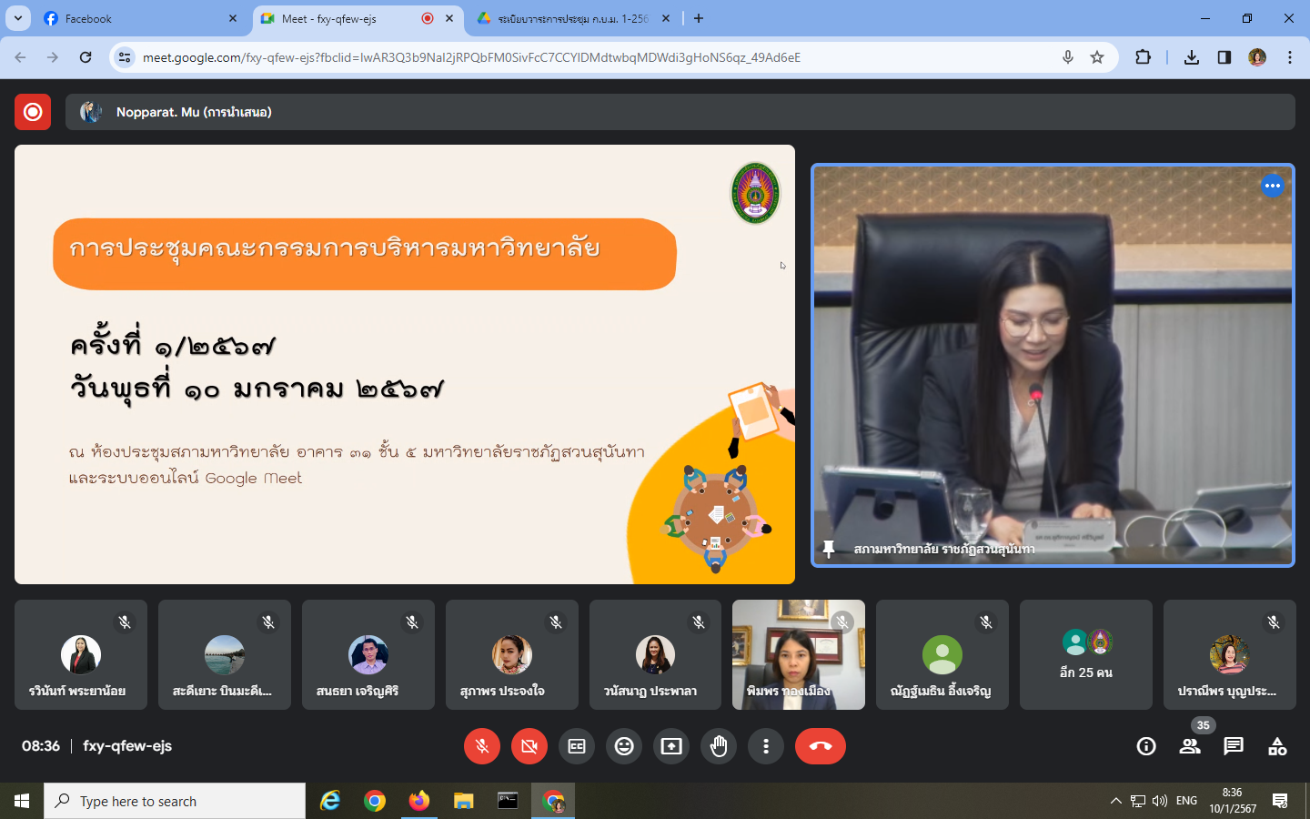Image resolution: width=1310 pixels, height=819 pixels.
Task: Open meeting details info icon
Action: click(1146, 746)
